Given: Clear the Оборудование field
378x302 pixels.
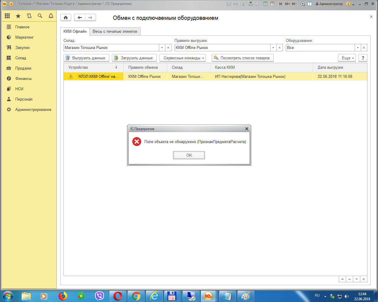Looking at the screenshot, I should tap(364, 47).
